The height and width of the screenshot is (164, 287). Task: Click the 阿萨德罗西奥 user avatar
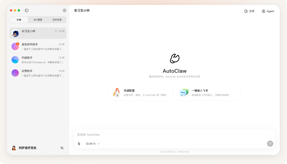click(14, 148)
